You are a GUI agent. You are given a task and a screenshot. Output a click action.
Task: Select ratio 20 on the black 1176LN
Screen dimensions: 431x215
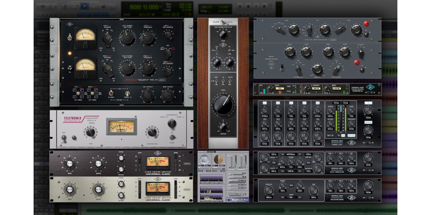pos(139,157)
